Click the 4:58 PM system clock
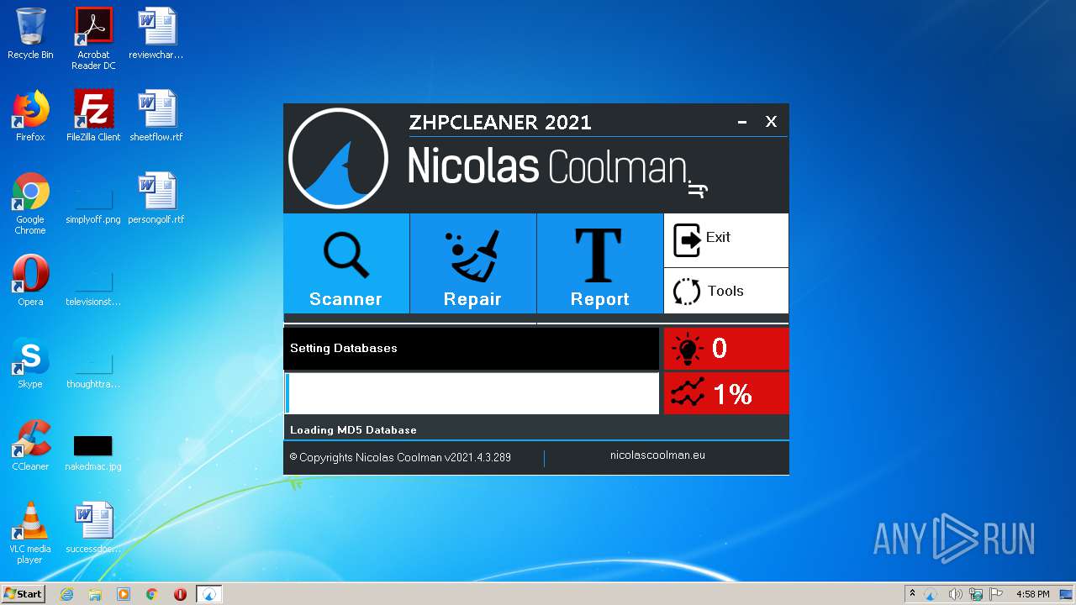This screenshot has width=1076, height=605. (1032, 594)
